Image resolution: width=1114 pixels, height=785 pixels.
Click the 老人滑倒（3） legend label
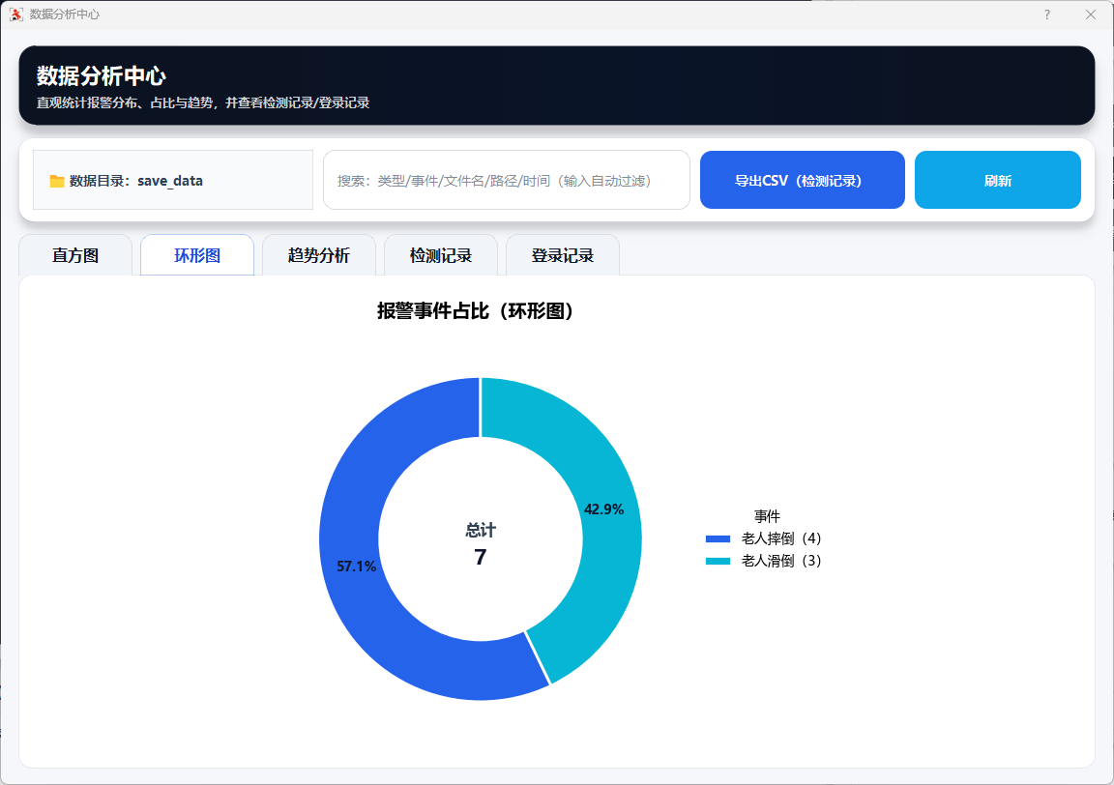[x=781, y=561]
